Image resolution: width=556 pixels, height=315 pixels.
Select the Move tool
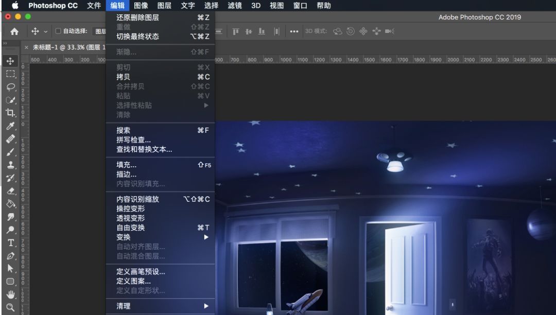coord(11,60)
